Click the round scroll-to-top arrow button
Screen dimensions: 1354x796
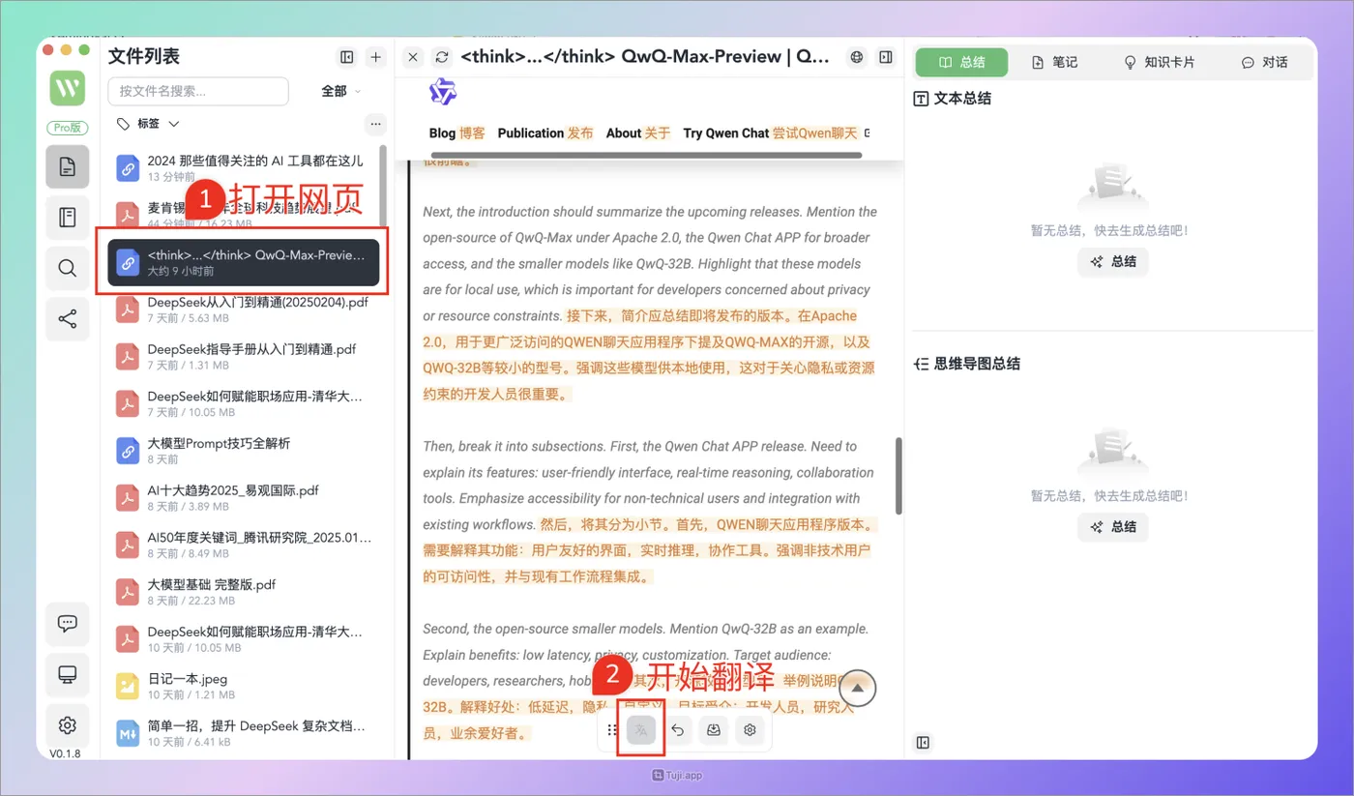tap(858, 689)
